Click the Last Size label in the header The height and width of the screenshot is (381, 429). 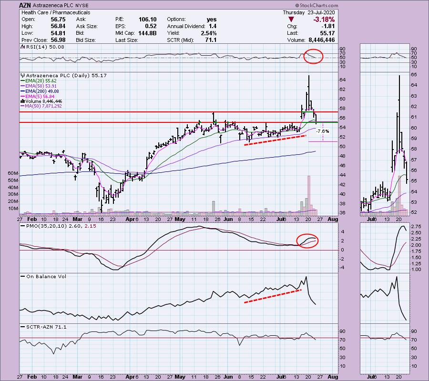(x=127, y=40)
